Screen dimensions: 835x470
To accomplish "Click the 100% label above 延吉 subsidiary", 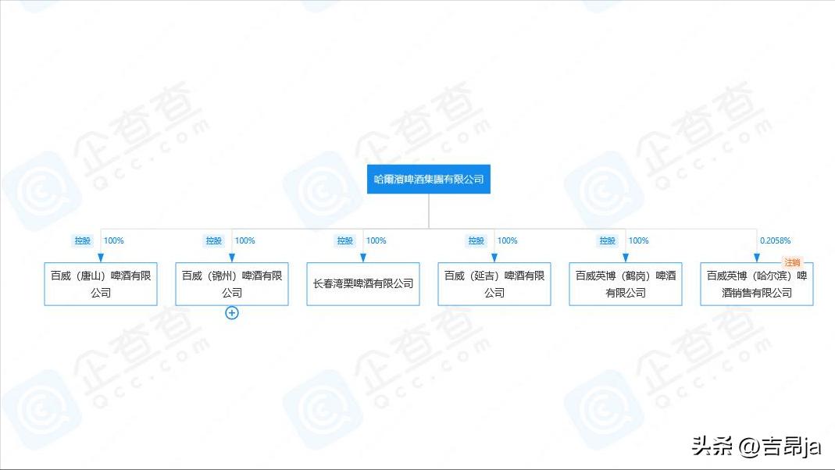I will pyautogui.click(x=507, y=240).
